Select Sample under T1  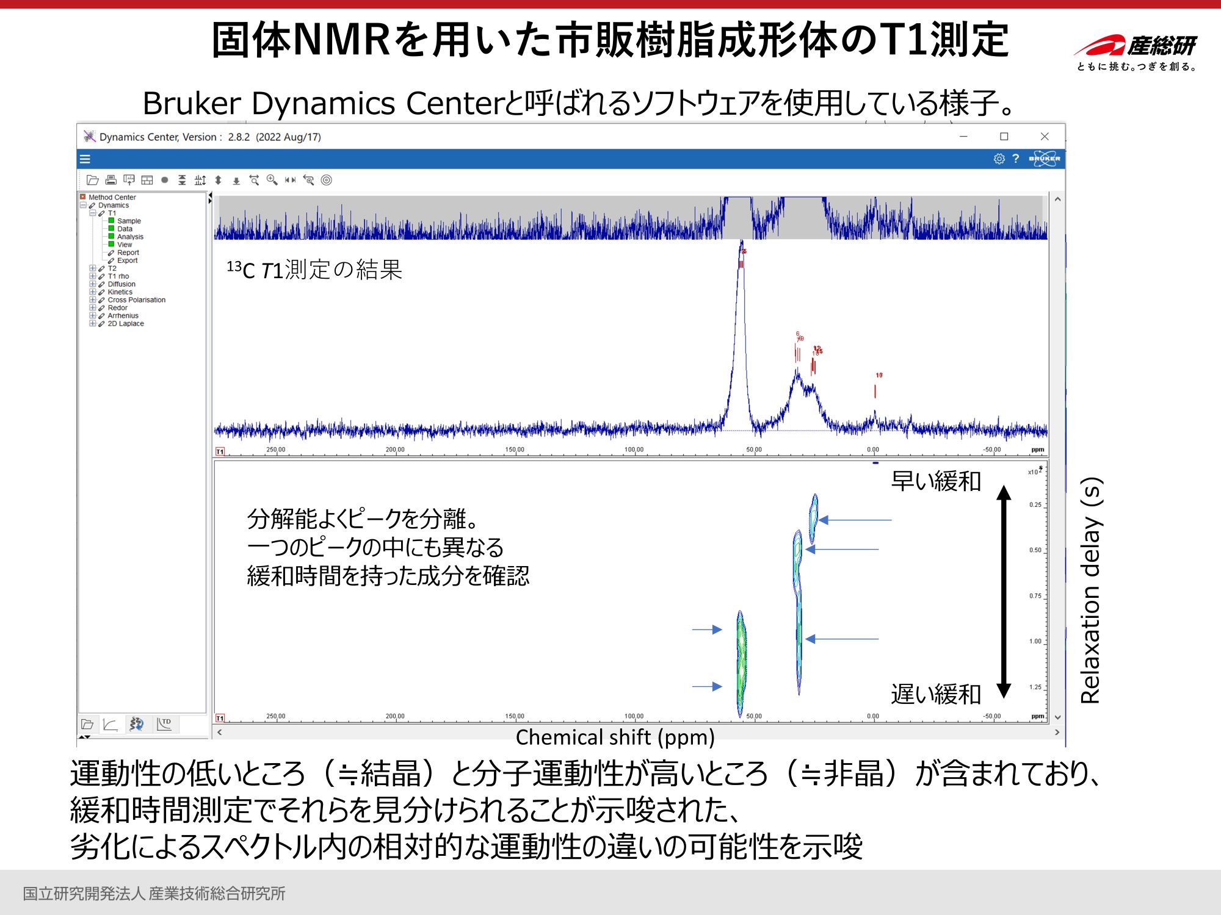[x=129, y=221]
